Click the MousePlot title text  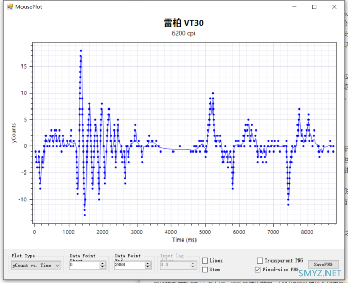(29, 7)
